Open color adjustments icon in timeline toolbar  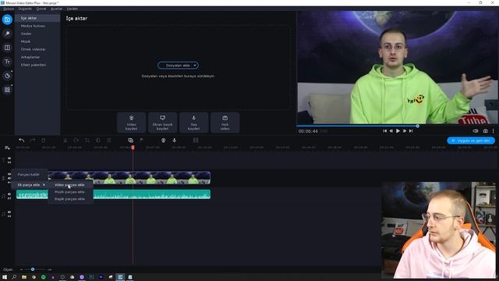pos(98,140)
